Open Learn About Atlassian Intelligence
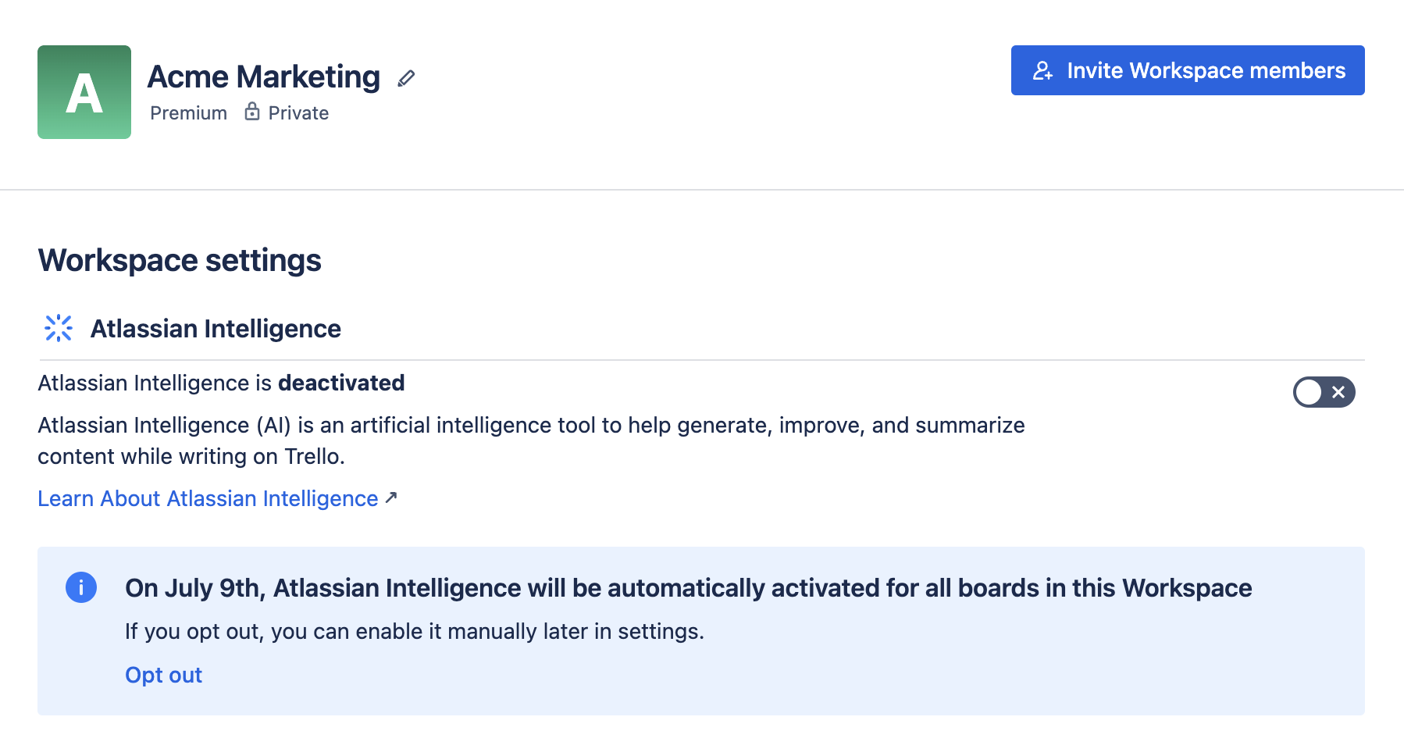The image size is (1404, 731). pos(206,498)
